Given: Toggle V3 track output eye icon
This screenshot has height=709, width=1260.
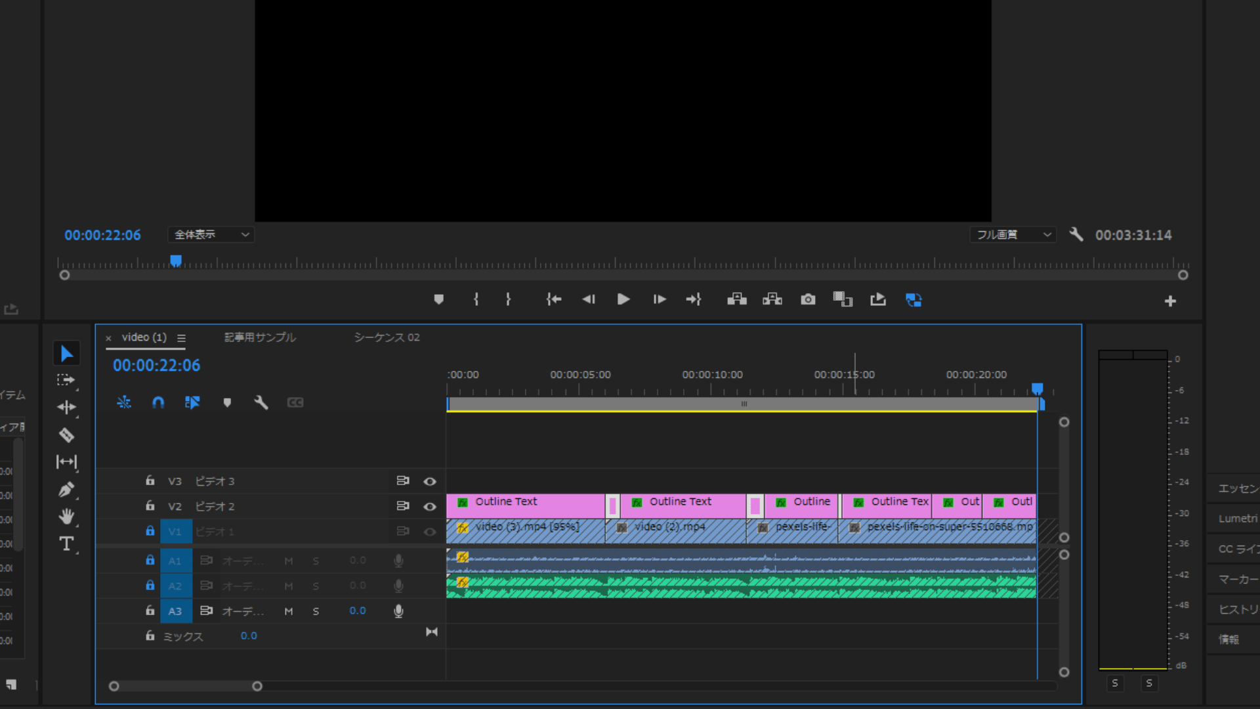Looking at the screenshot, I should pos(430,481).
